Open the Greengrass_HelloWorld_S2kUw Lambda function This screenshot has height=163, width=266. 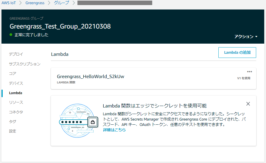click(91, 76)
